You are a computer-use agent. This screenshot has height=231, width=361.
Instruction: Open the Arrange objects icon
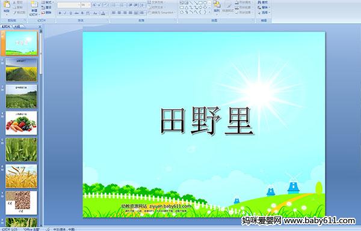tap(217, 7)
